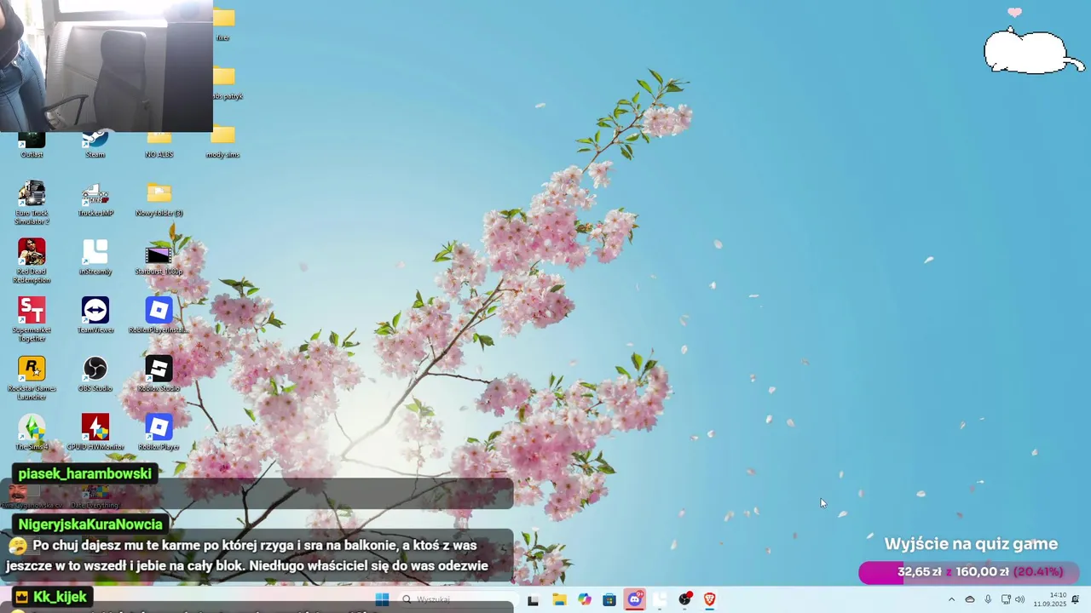This screenshot has width=1091, height=613.
Task: Select the fixer folder on desktop
Action: (223, 25)
